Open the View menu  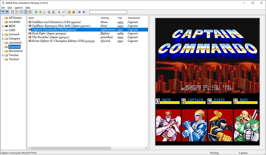[x=10, y=8]
